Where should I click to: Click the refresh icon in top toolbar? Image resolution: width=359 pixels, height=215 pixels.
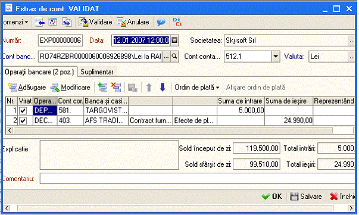point(53,22)
